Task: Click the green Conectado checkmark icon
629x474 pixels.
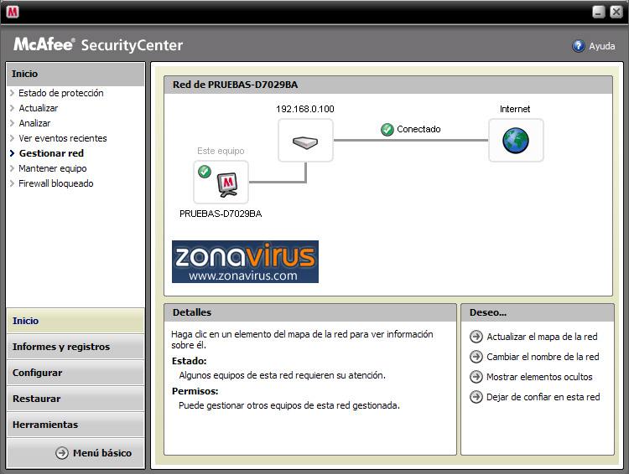Action: coord(387,130)
